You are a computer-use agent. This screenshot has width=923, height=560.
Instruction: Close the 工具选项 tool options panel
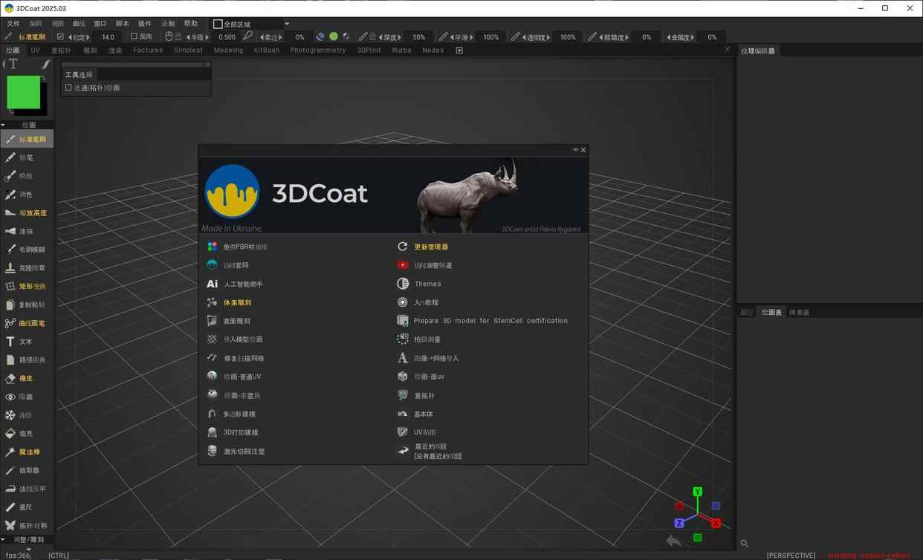[207, 65]
